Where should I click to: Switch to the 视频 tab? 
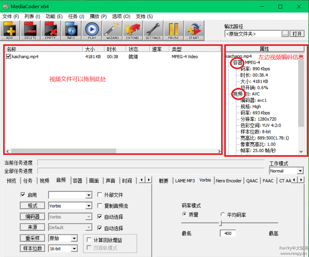pos(44,181)
